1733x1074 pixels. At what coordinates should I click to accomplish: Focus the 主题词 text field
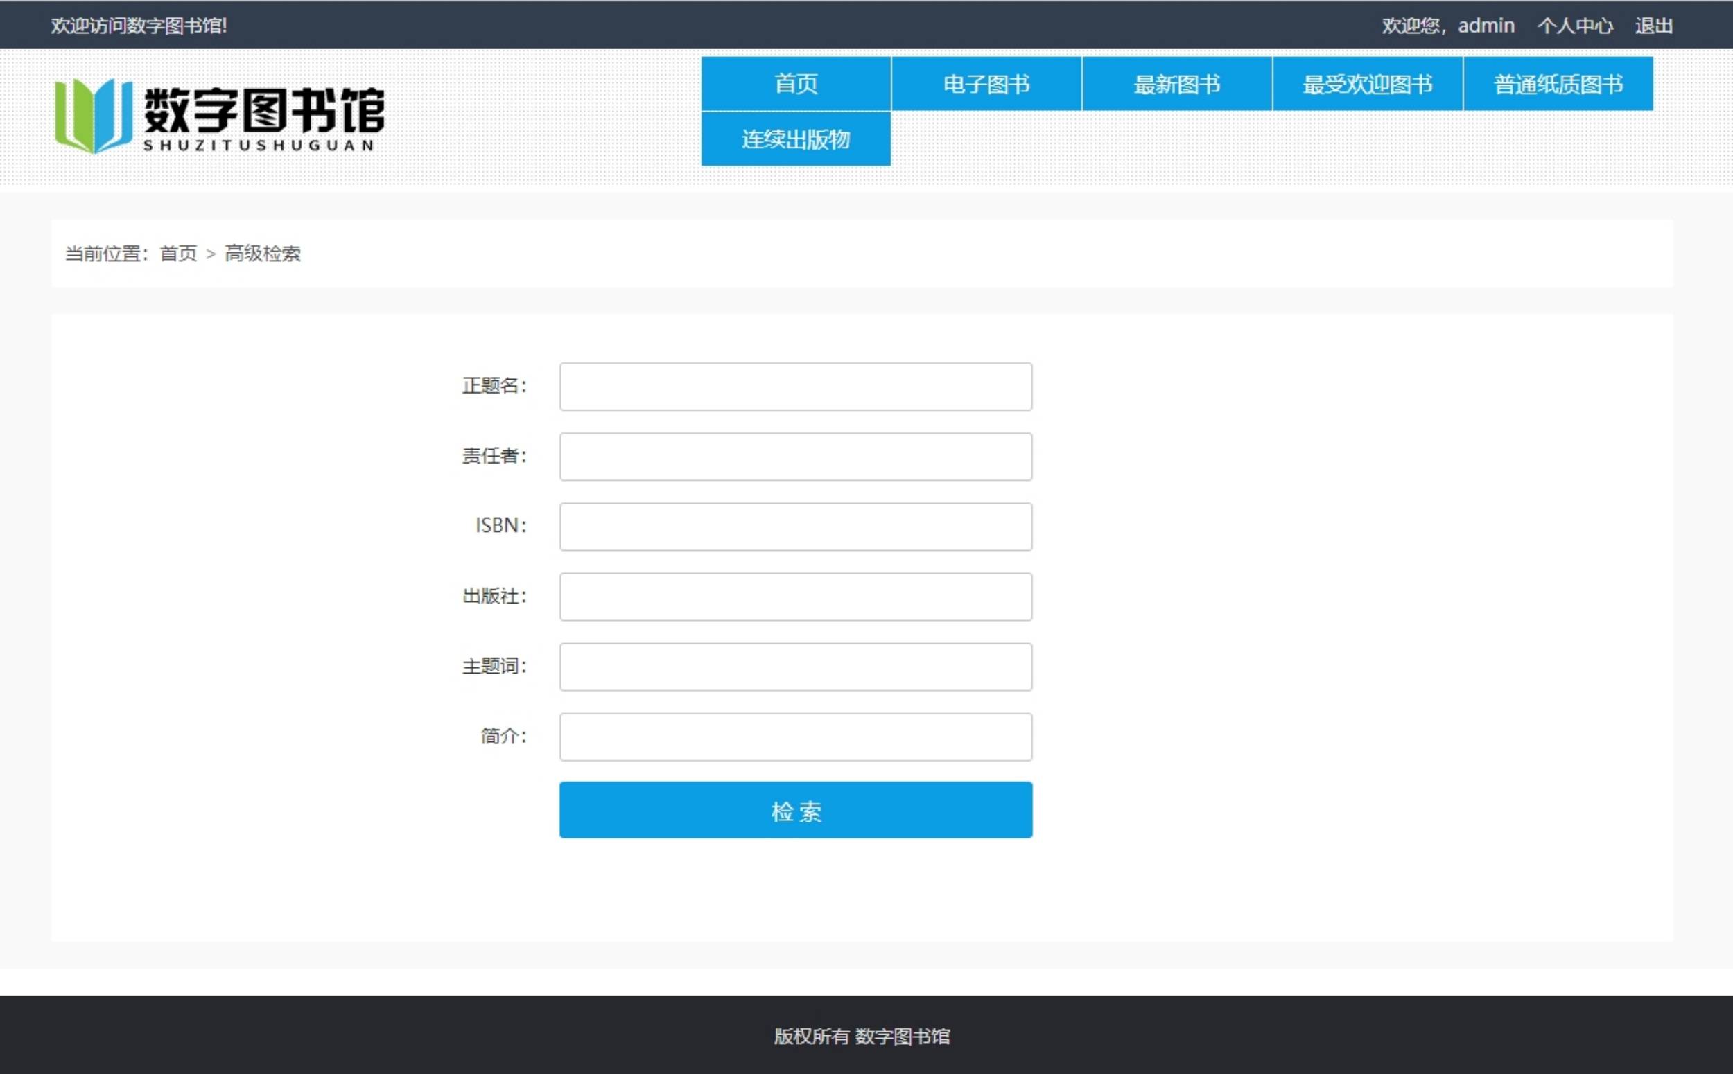click(796, 667)
